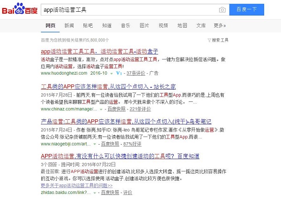
Task: Switch to the 知道 tab
Action: click(x=107, y=25)
